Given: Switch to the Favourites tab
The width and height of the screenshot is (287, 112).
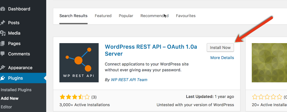Looking at the screenshot, I should pos(186,16).
